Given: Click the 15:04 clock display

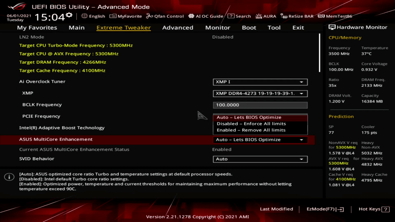Looking at the screenshot, I should click(x=50, y=17).
